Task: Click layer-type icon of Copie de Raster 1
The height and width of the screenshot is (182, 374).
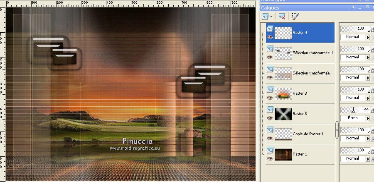Action: coord(270,130)
